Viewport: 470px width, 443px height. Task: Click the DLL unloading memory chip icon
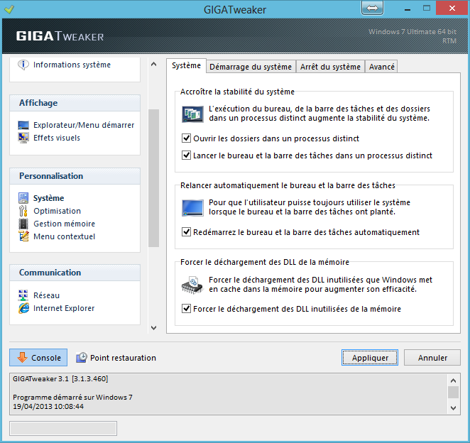(192, 285)
